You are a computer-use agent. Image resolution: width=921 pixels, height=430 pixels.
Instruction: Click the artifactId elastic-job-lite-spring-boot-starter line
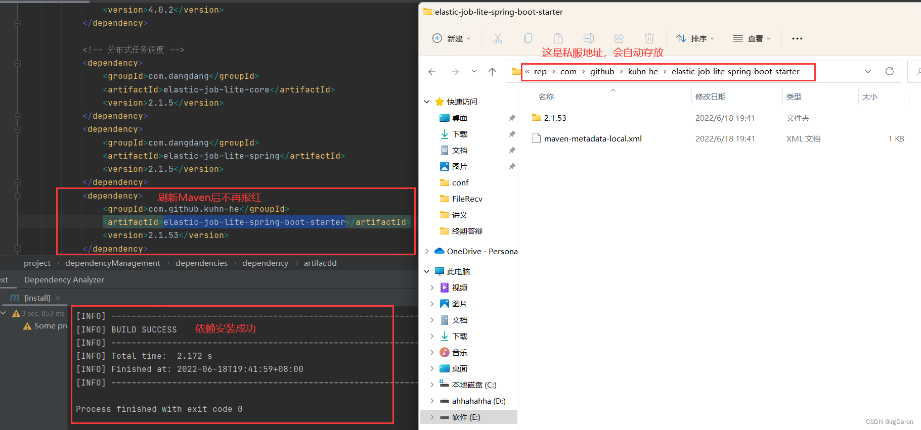pyautogui.click(x=257, y=222)
